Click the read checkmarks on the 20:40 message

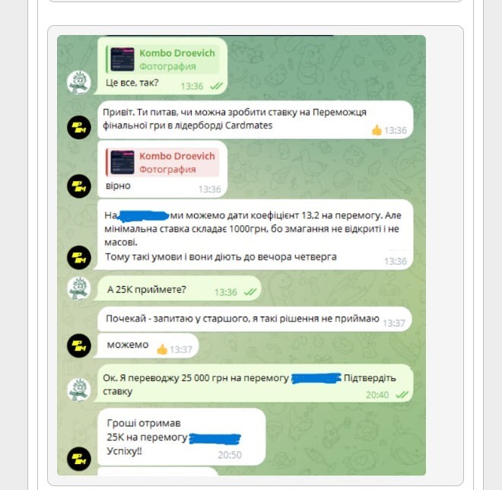coord(402,395)
